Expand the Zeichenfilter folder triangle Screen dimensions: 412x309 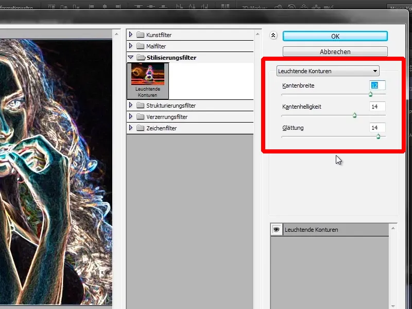131,128
